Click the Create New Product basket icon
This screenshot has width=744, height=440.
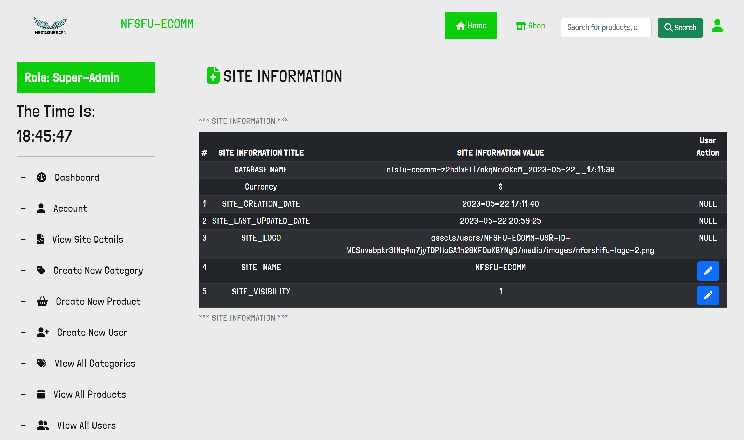[42, 301]
